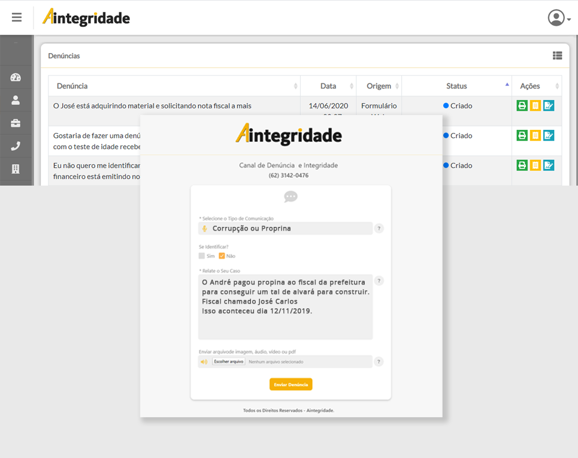
Task: Open the user profile sidebar icon
Action: coord(16,100)
